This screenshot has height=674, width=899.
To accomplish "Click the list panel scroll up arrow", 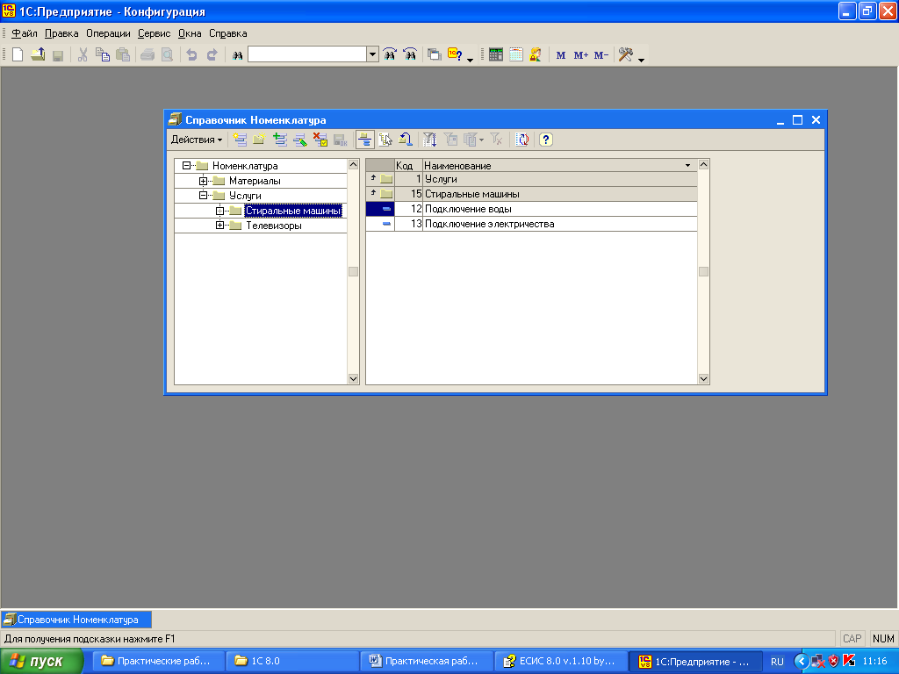I will click(703, 165).
